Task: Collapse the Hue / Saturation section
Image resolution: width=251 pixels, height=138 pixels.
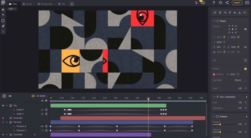Action: 214,97
